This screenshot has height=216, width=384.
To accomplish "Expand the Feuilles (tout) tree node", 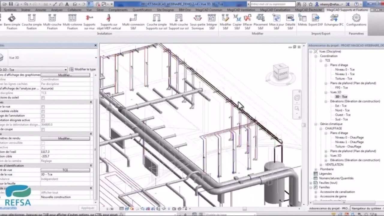I will (311, 183).
